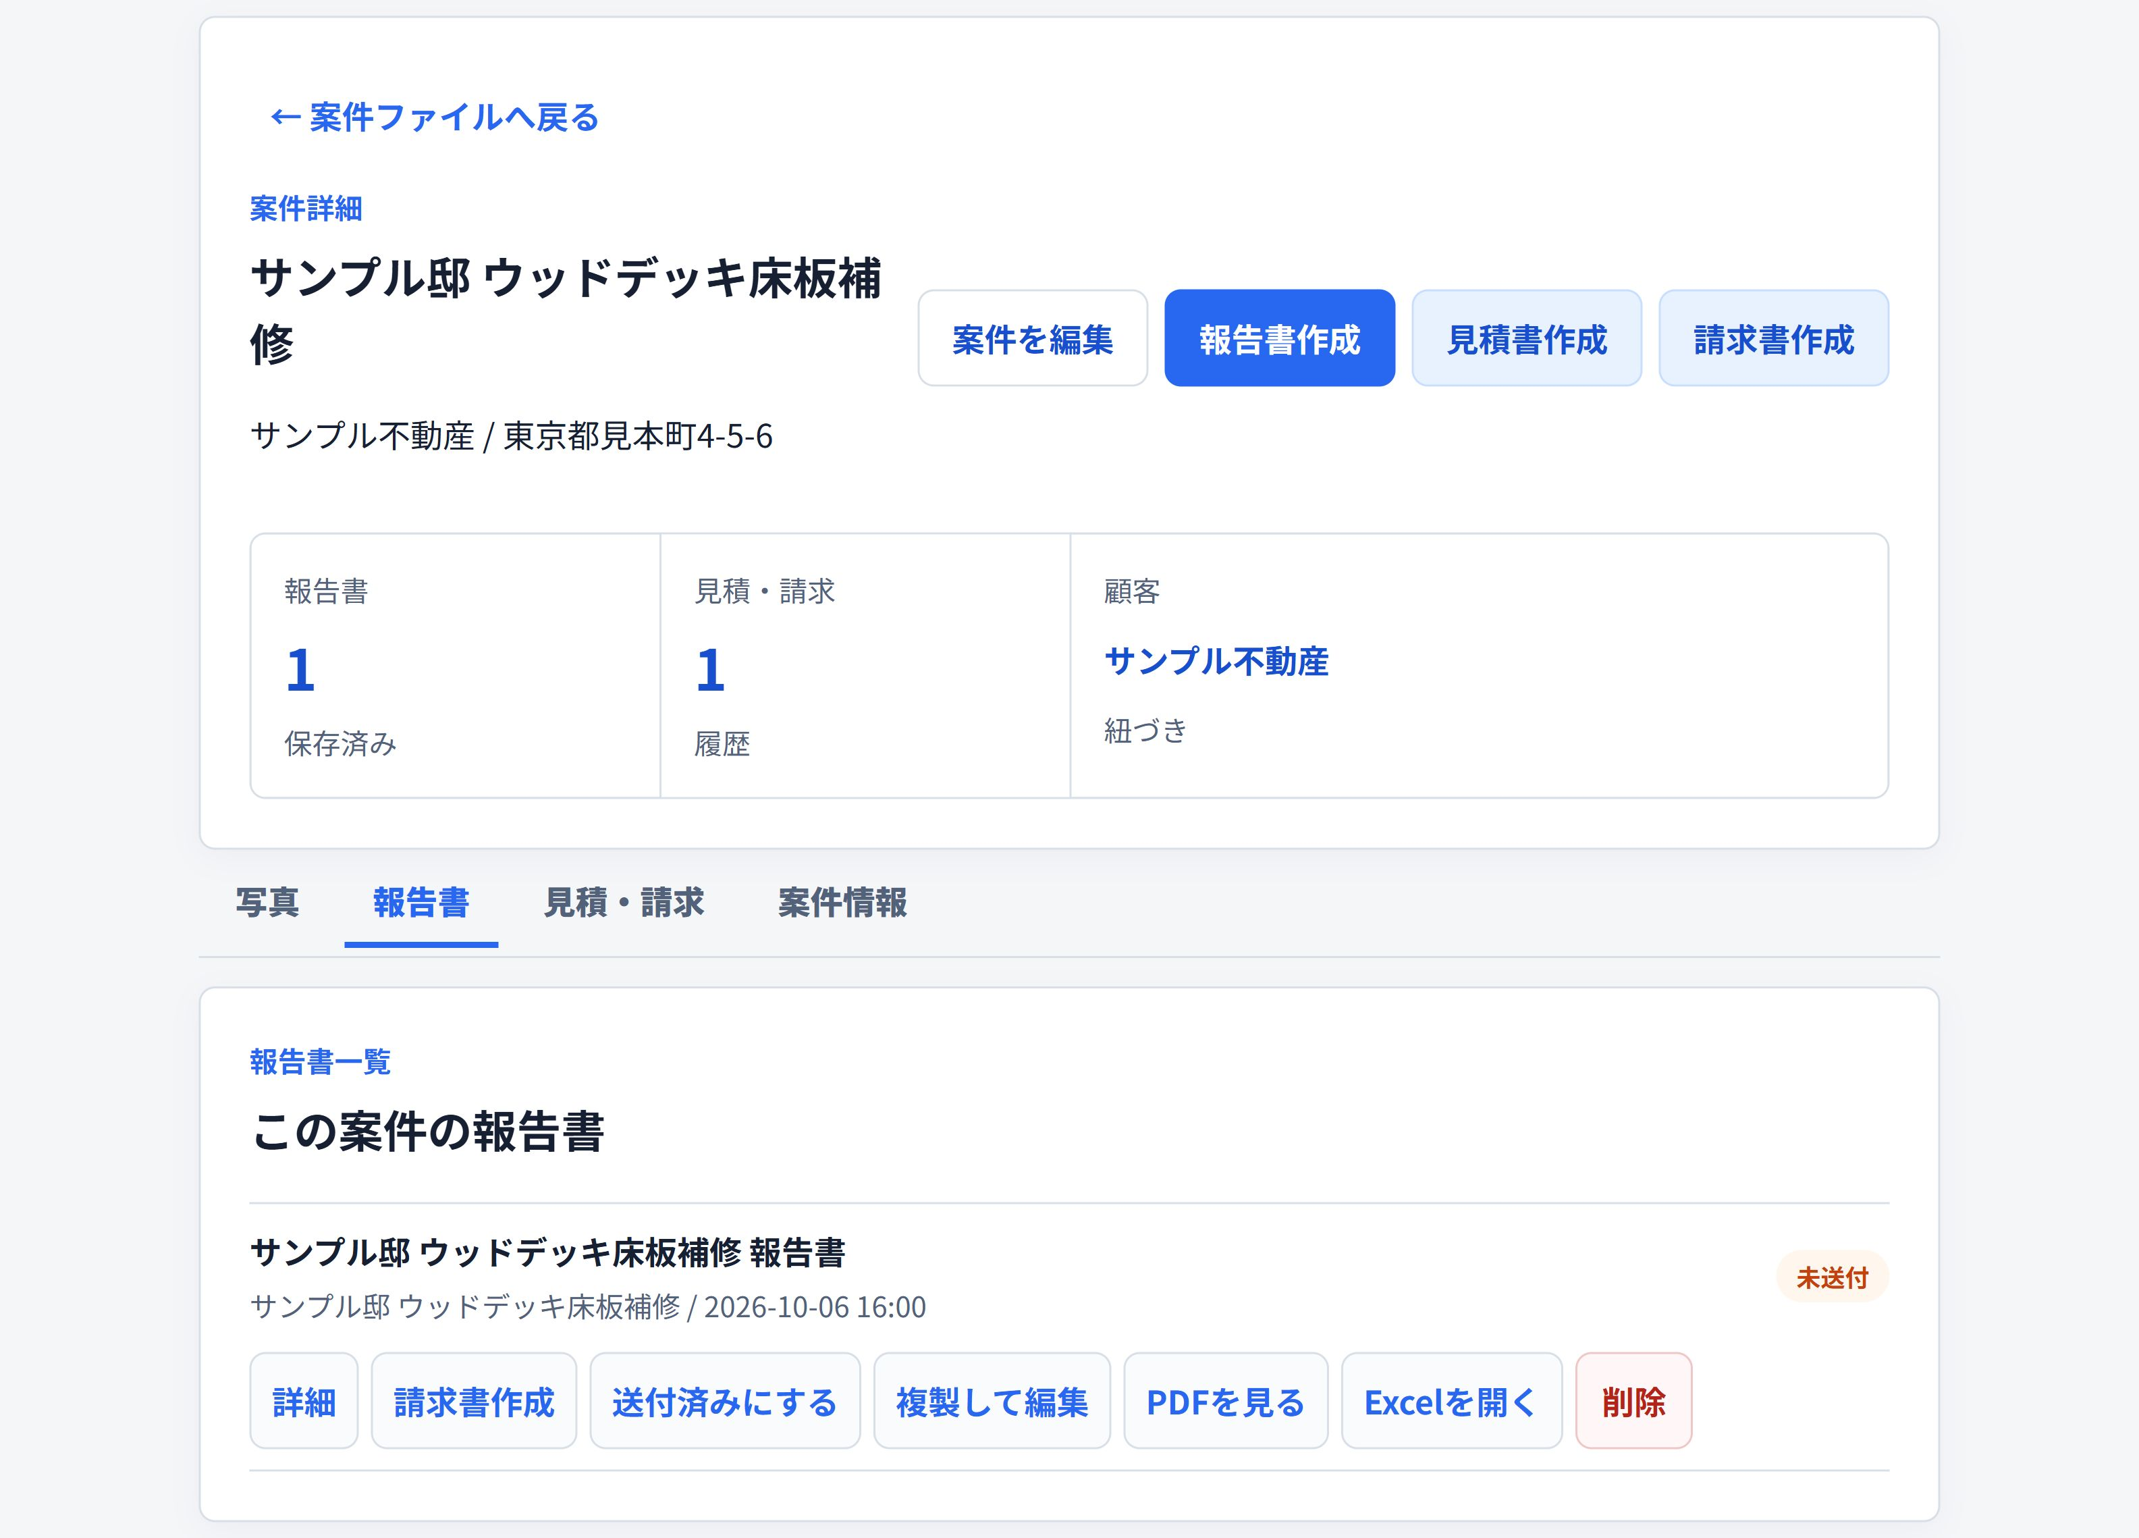Click 複製して編集 button
The image size is (2139, 1538).
pos(992,1401)
